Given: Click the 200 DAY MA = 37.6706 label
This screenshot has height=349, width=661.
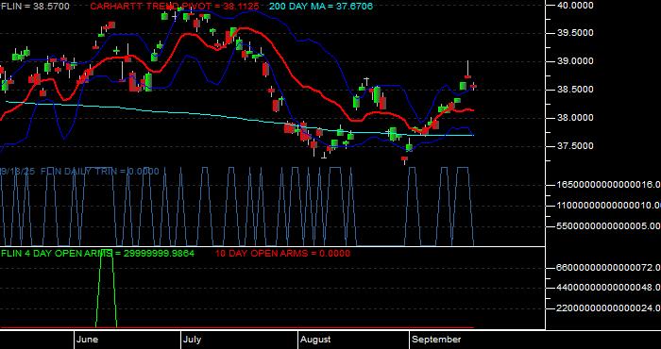Looking at the screenshot, I should tap(321, 6).
